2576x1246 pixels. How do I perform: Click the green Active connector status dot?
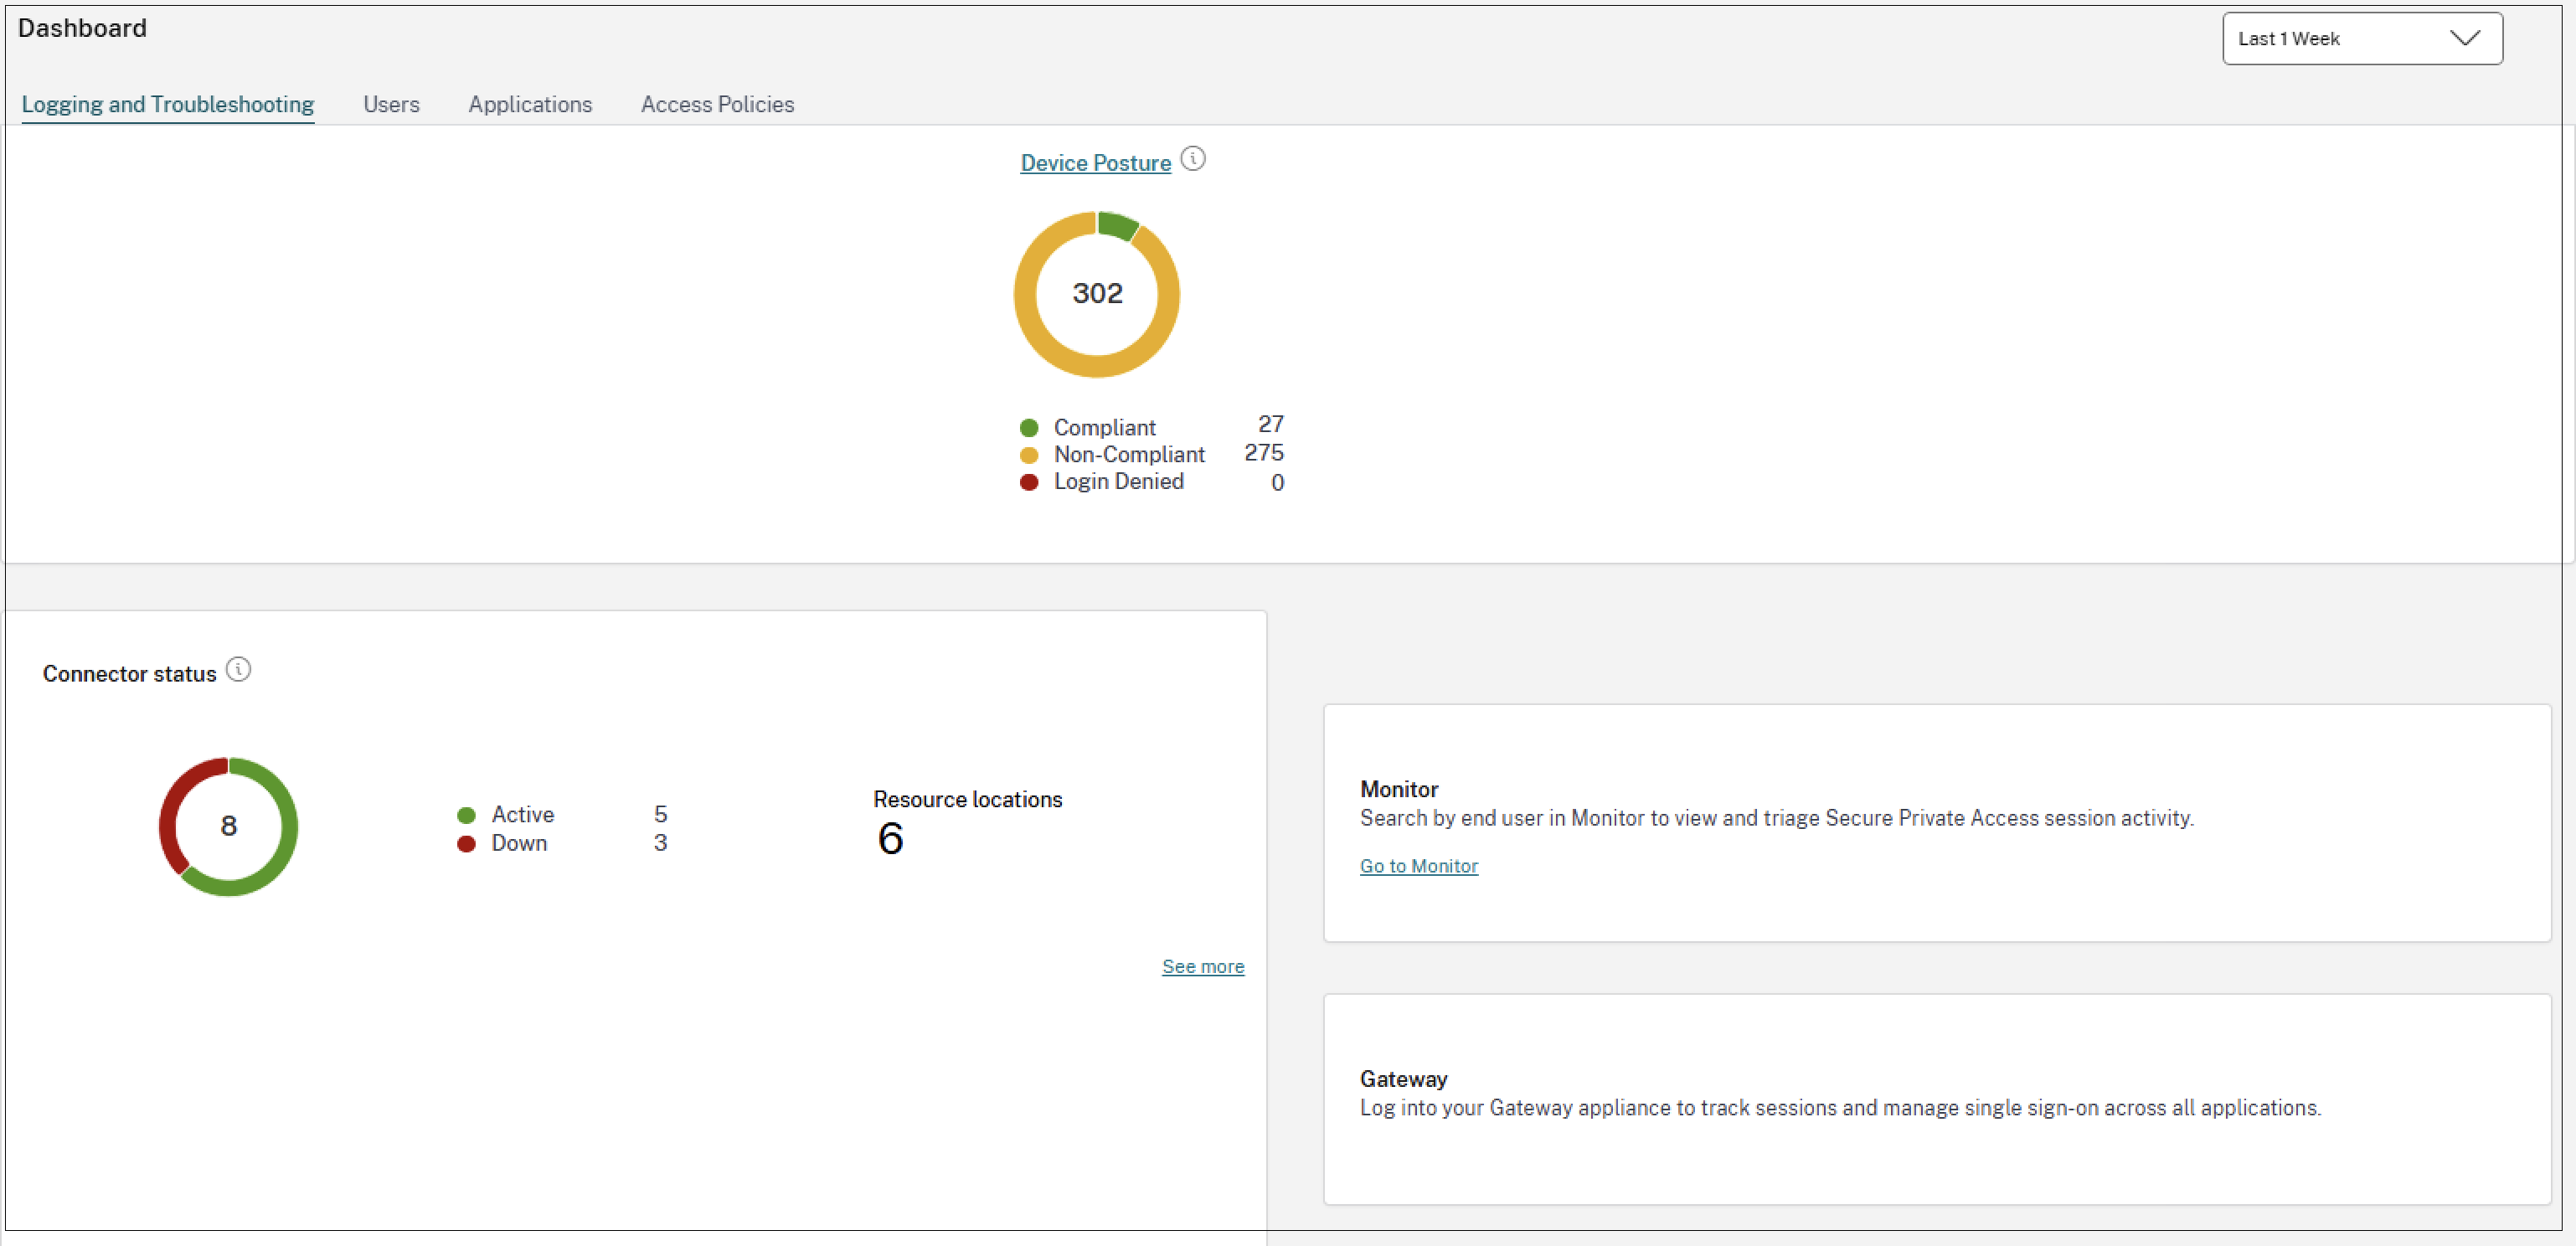pyautogui.click(x=466, y=815)
